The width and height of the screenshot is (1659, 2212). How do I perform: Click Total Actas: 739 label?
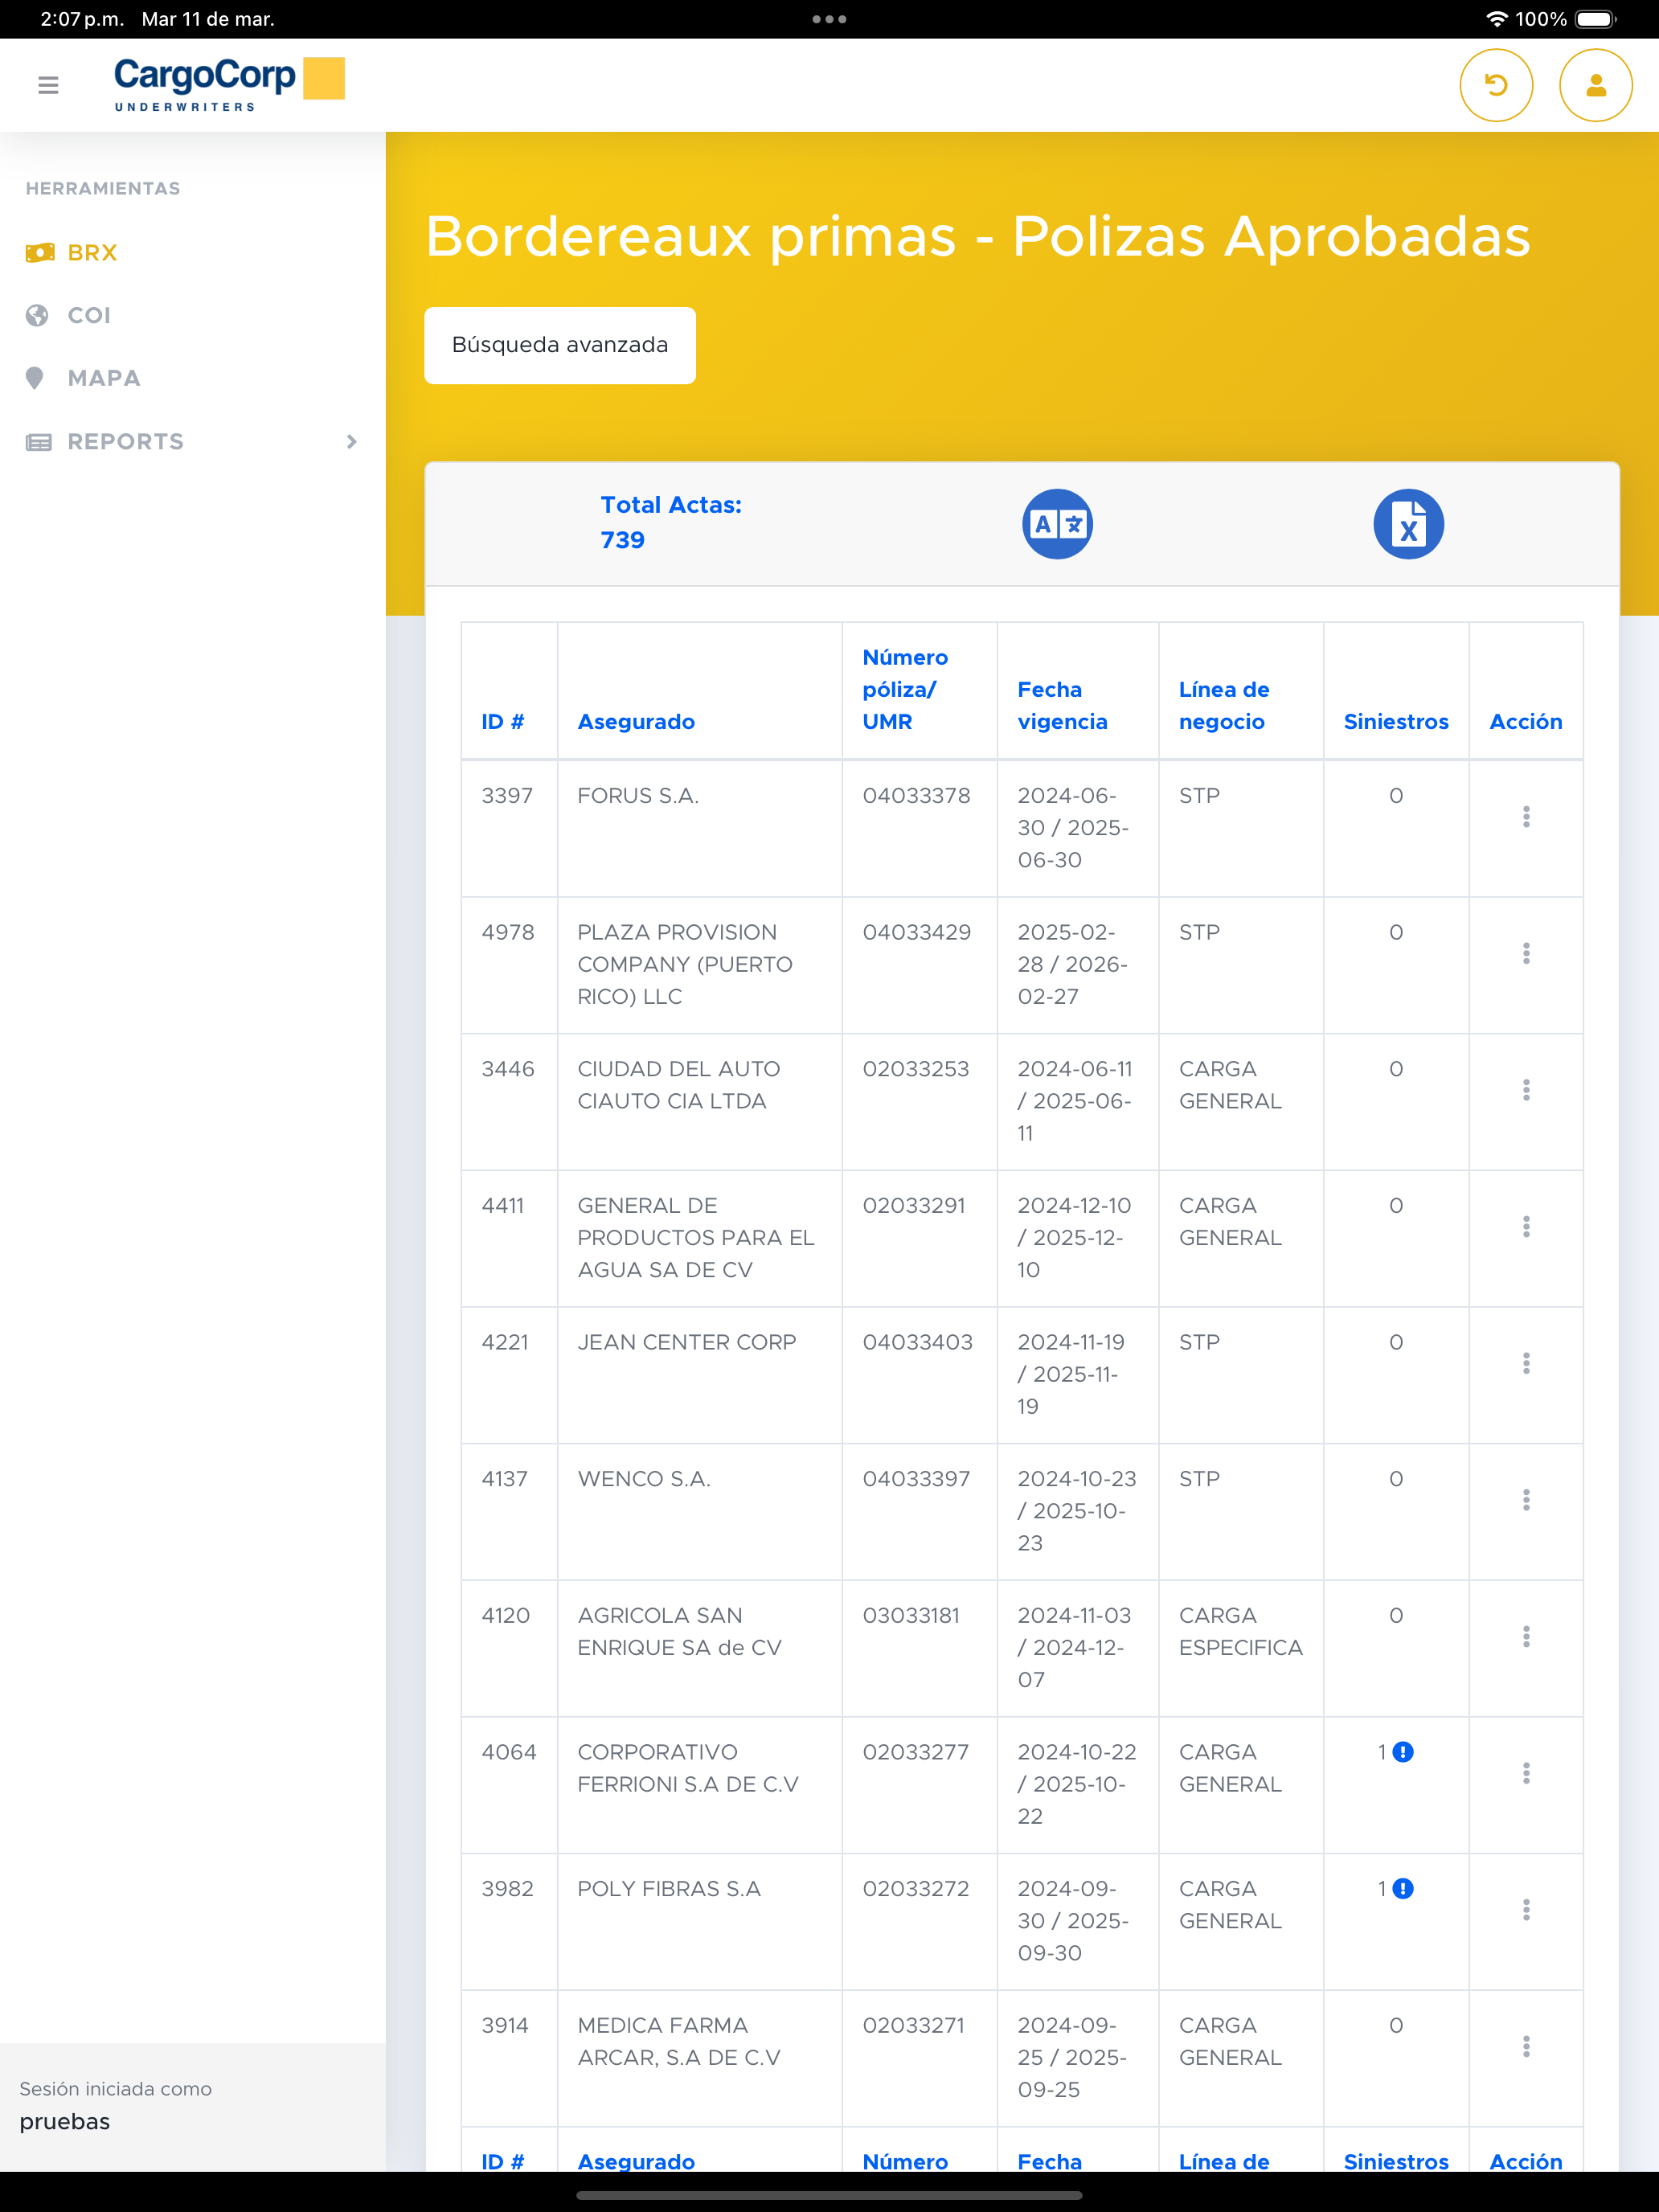(671, 522)
